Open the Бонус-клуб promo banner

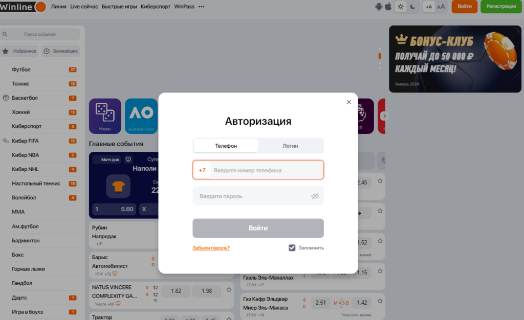455,59
